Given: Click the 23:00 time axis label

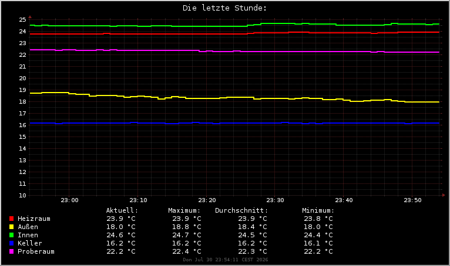Looking at the screenshot, I should tap(69, 200).
